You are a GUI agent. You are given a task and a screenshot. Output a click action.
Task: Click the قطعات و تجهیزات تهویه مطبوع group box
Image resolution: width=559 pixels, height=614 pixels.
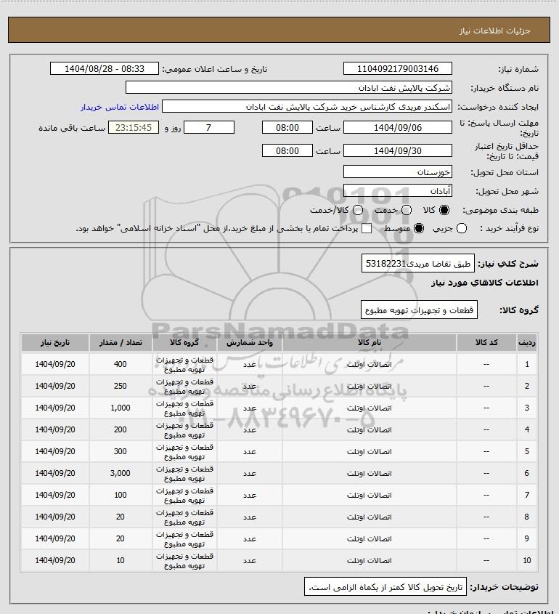(419, 310)
